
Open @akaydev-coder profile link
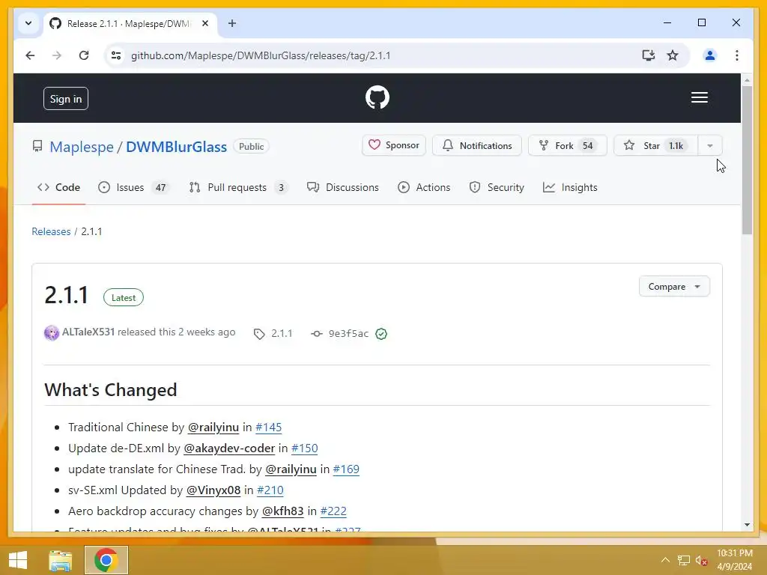(229, 448)
